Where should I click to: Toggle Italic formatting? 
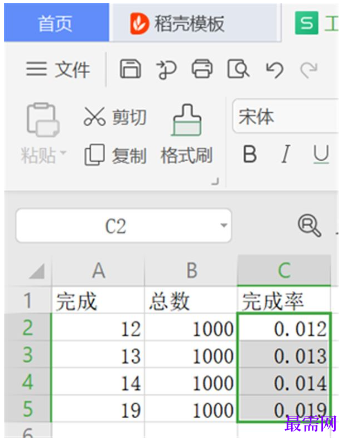[x=286, y=154]
